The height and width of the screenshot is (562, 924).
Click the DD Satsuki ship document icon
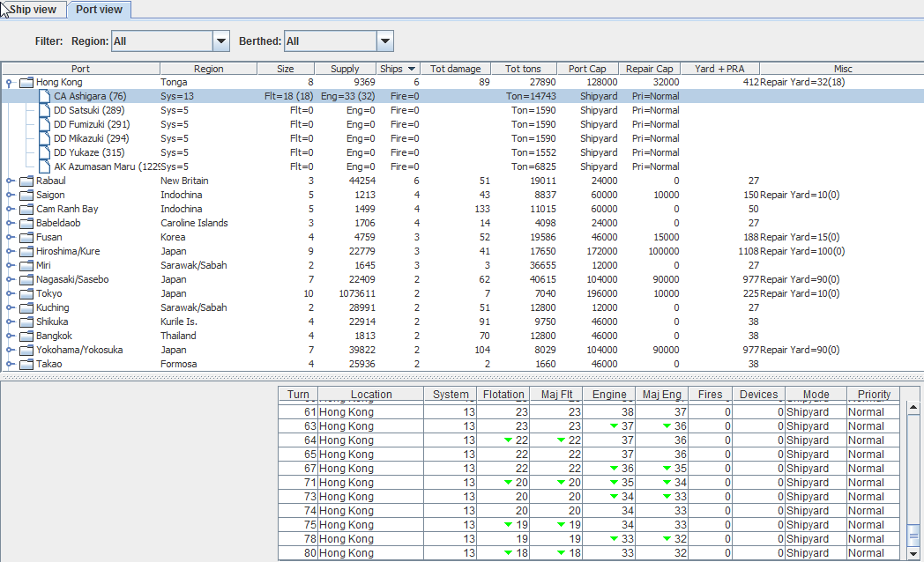[x=45, y=110]
